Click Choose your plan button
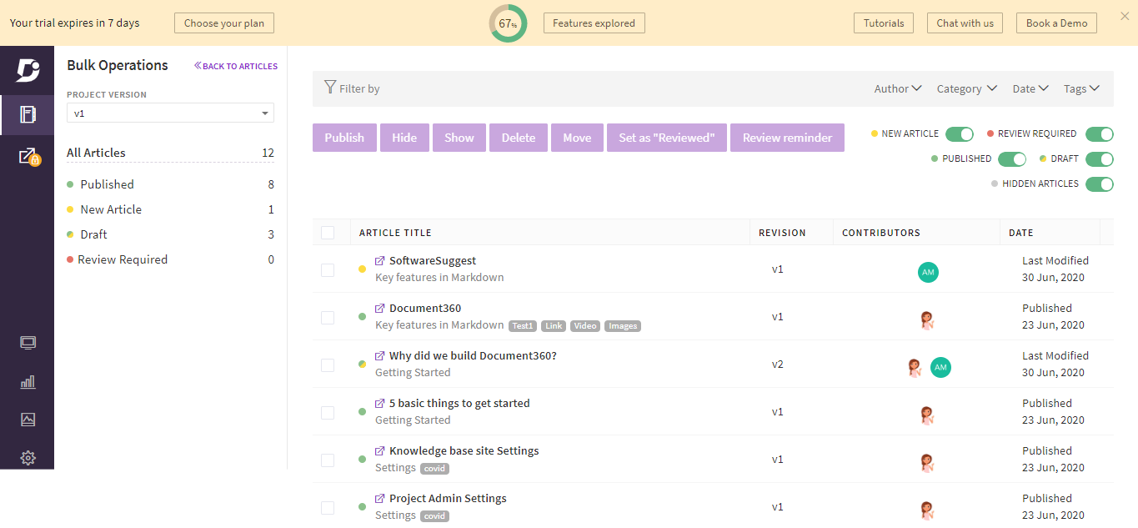1138x528 pixels. pos(224,23)
